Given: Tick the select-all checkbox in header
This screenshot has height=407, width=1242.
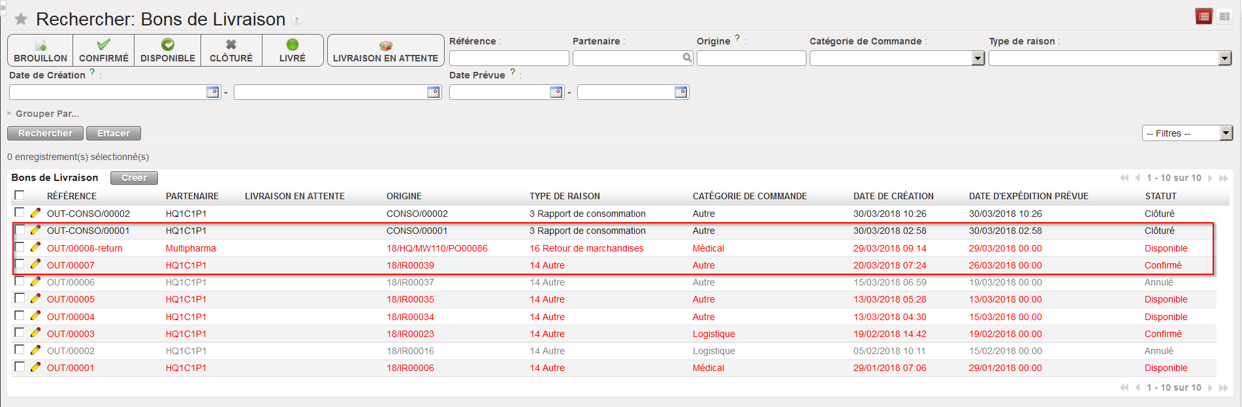Looking at the screenshot, I should pos(20,195).
